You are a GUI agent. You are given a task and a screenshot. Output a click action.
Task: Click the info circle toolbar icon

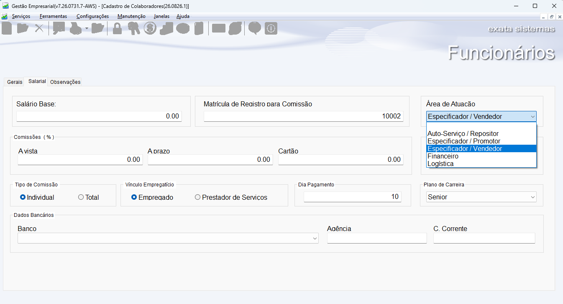(271, 28)
